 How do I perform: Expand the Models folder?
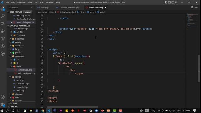coord(20,32)
